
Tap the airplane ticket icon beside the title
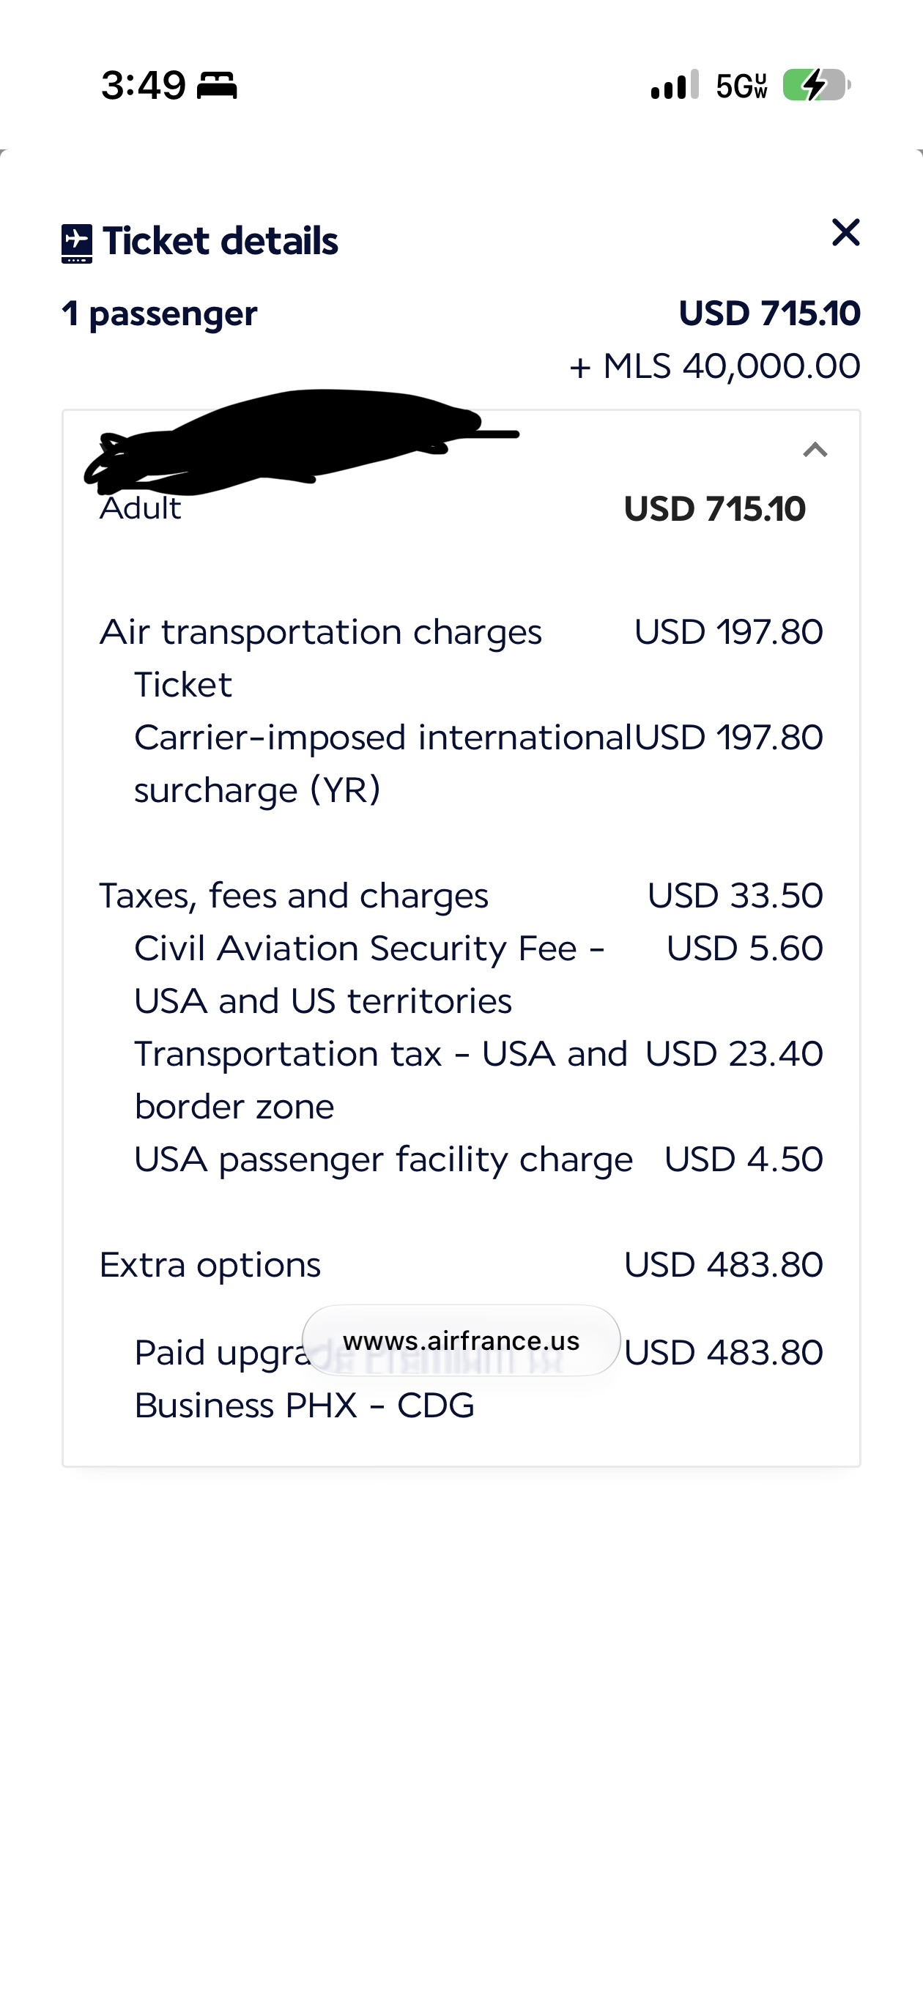pyautogui.click(x=77, y=243)
